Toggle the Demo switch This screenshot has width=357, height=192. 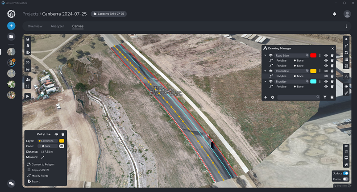pos(345,179)
